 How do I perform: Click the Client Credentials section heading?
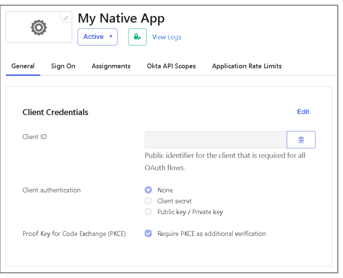point(55,113)
